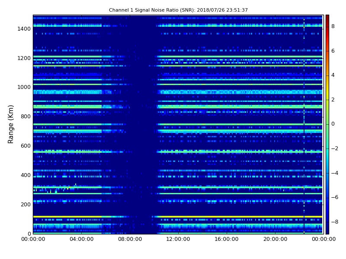Click the colorbar label −2
The width and height of the screenshot is (346, 259).
[335, 148]
